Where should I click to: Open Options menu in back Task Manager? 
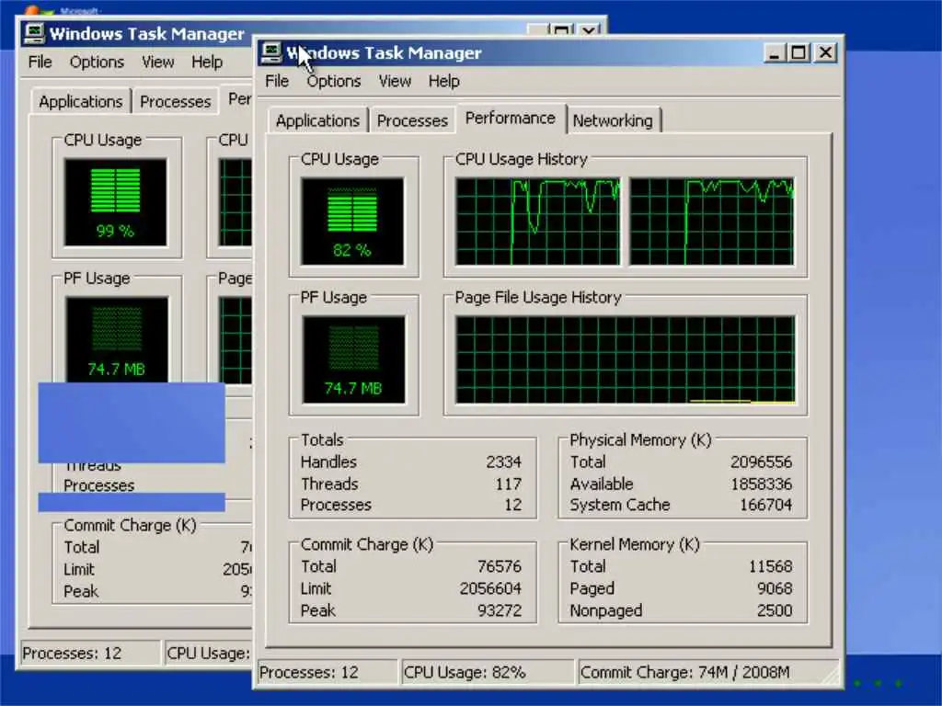click(x=97, y=62)
